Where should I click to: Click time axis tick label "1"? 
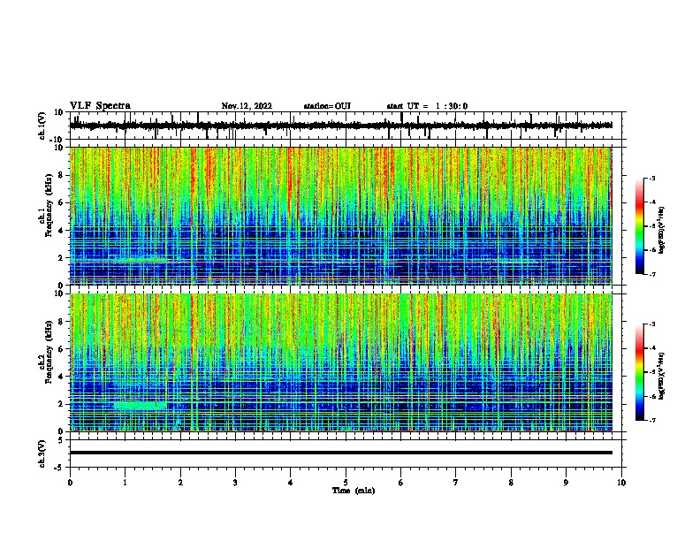coord(125,483)
